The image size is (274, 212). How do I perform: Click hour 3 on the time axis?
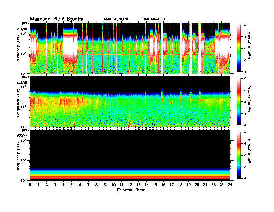(x=55, y=185)
